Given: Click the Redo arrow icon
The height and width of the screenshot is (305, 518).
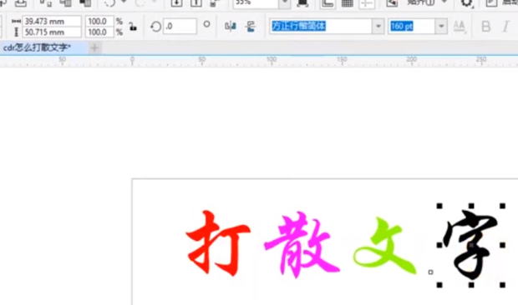Looking at the screenshot, I should point(140,3).
